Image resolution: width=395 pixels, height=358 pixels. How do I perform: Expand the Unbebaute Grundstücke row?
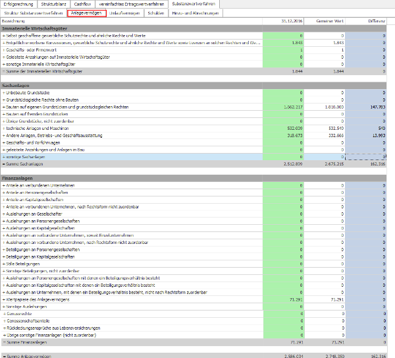[x=4, y=93]
